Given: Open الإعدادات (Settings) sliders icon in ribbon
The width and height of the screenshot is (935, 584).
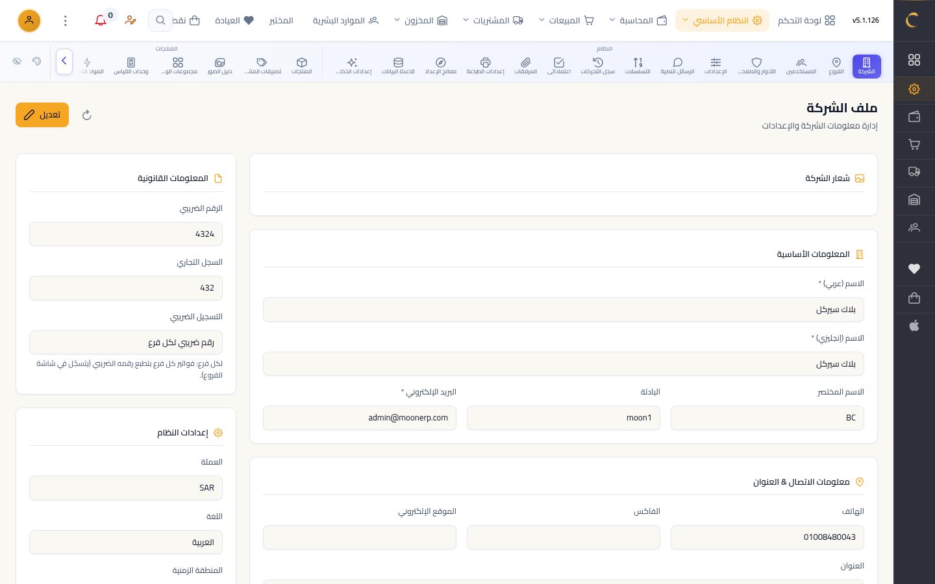Looking at the screenshot, I should click(x=716, y=66).
